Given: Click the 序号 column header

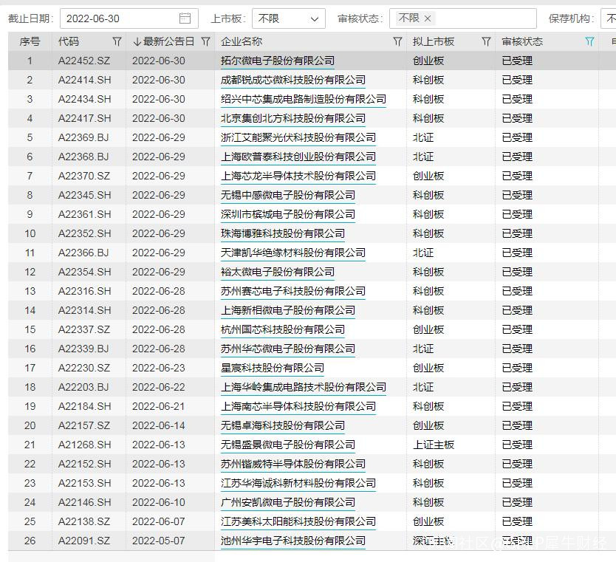Looking at the screenshot, I should coord(30,41).
